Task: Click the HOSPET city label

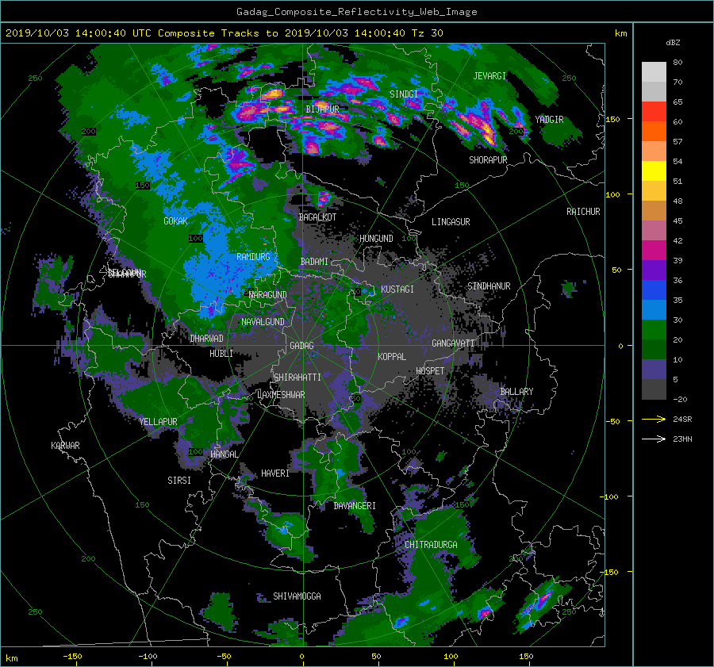Action: coord(430,371)
